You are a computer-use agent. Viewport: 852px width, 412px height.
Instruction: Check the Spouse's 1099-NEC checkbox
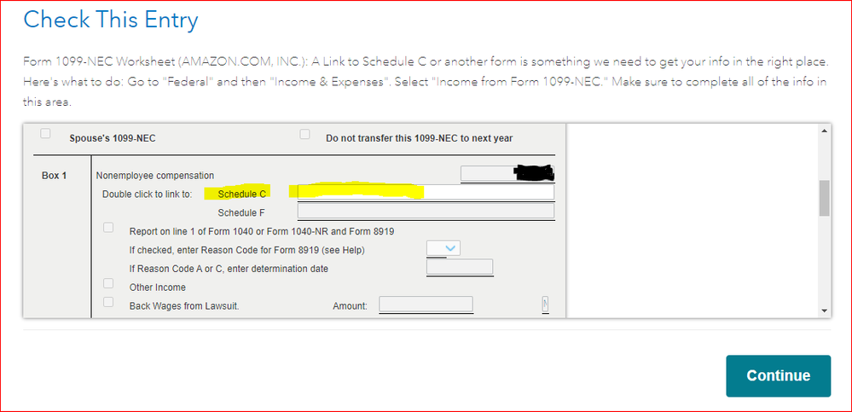click(x=46, y=134)
